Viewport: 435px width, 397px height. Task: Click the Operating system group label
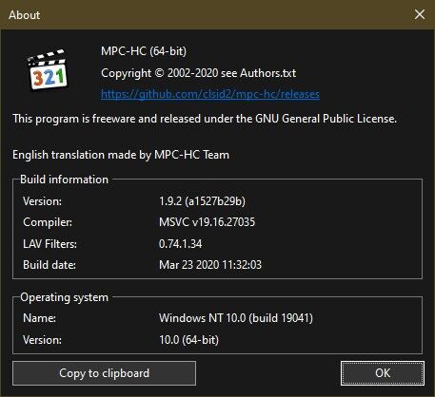tap(64, 297)
